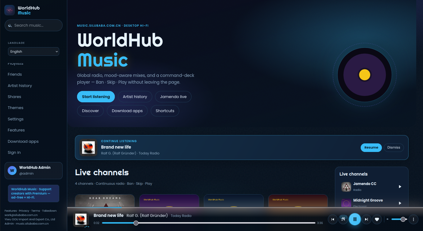423x231 pixels.
Task: Click the music.silubaba.com.cn footer link
Action: coord(32,224)
